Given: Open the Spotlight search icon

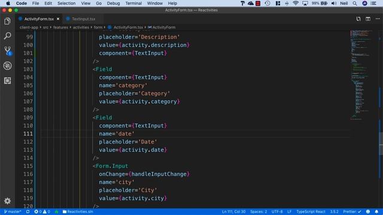Looking at the screenshot, I should (x=355, y=3).
